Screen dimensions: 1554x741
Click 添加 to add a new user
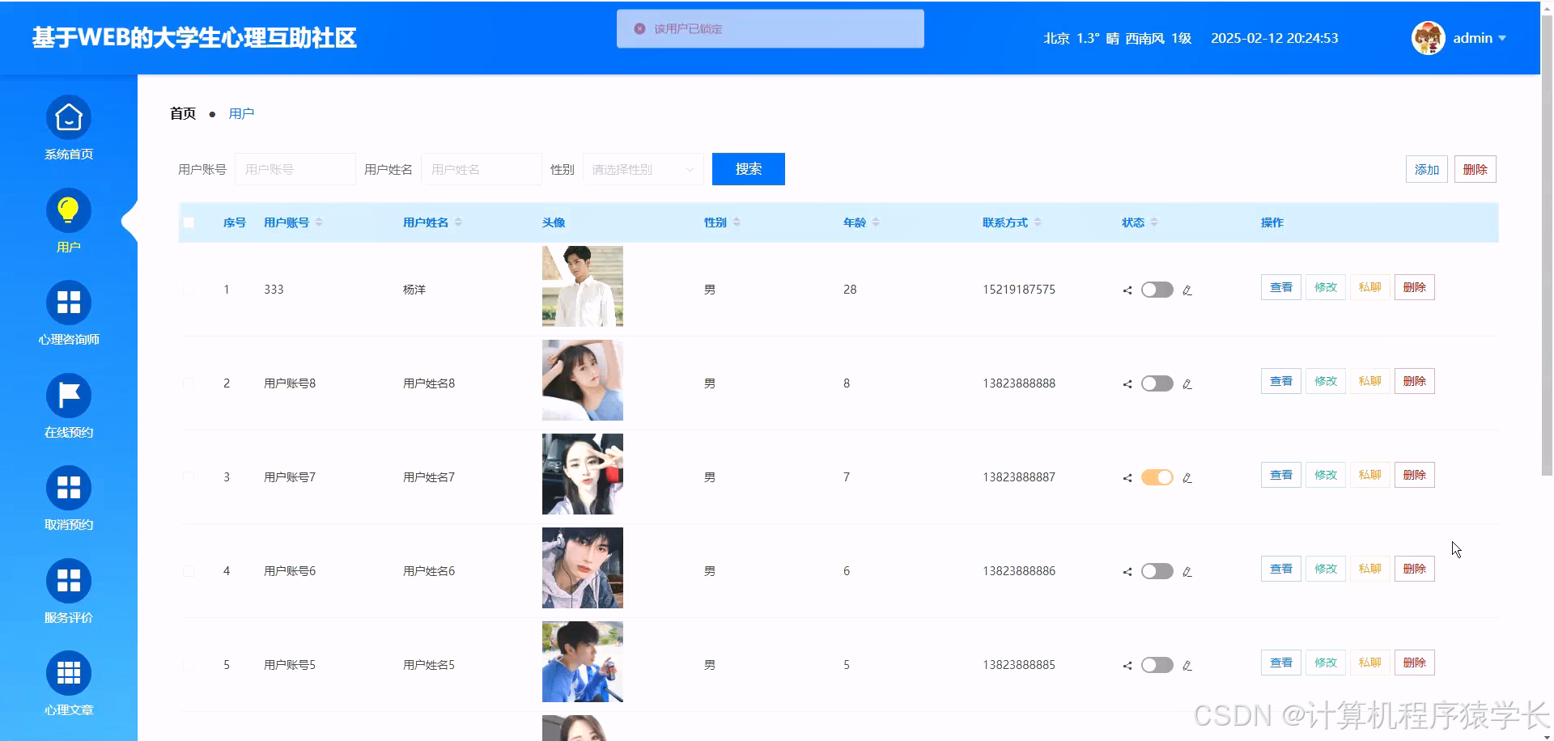click(x=1426, y=169)
